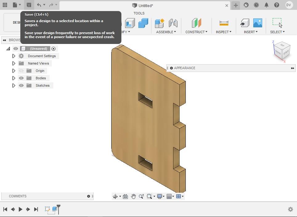Expand the Named Views folder
The height and width of the screenshot is (217, 297).
(x=14, y=63)
